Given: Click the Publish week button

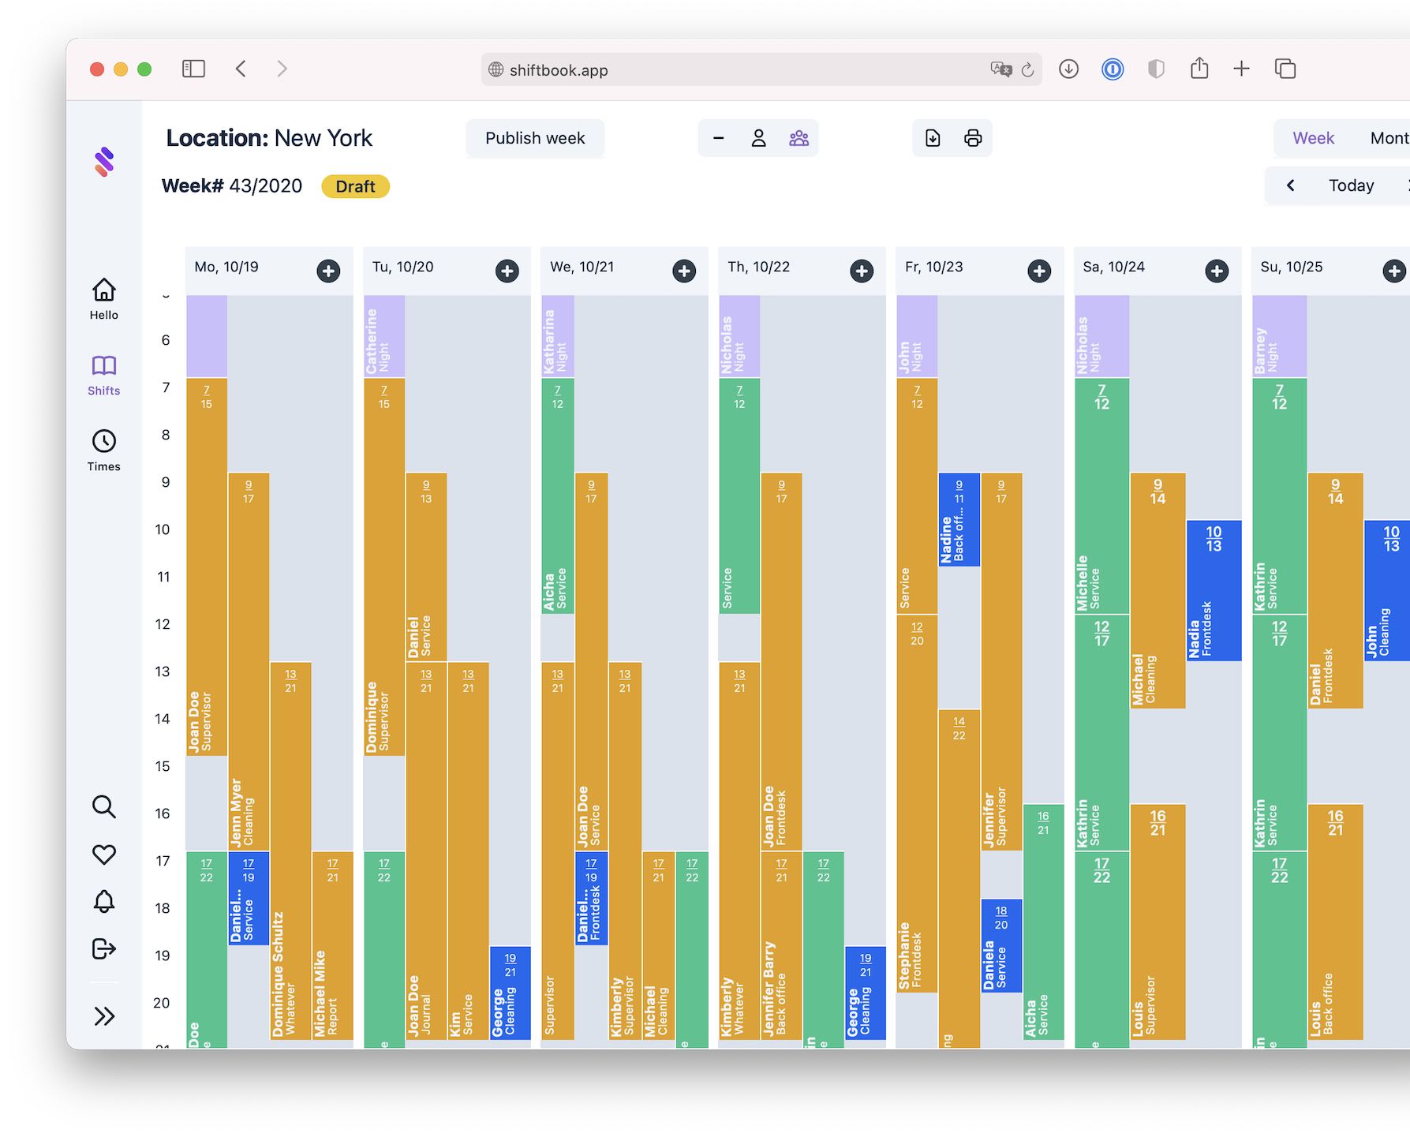Looking at the screenshot, I should [x=535, y=137].
